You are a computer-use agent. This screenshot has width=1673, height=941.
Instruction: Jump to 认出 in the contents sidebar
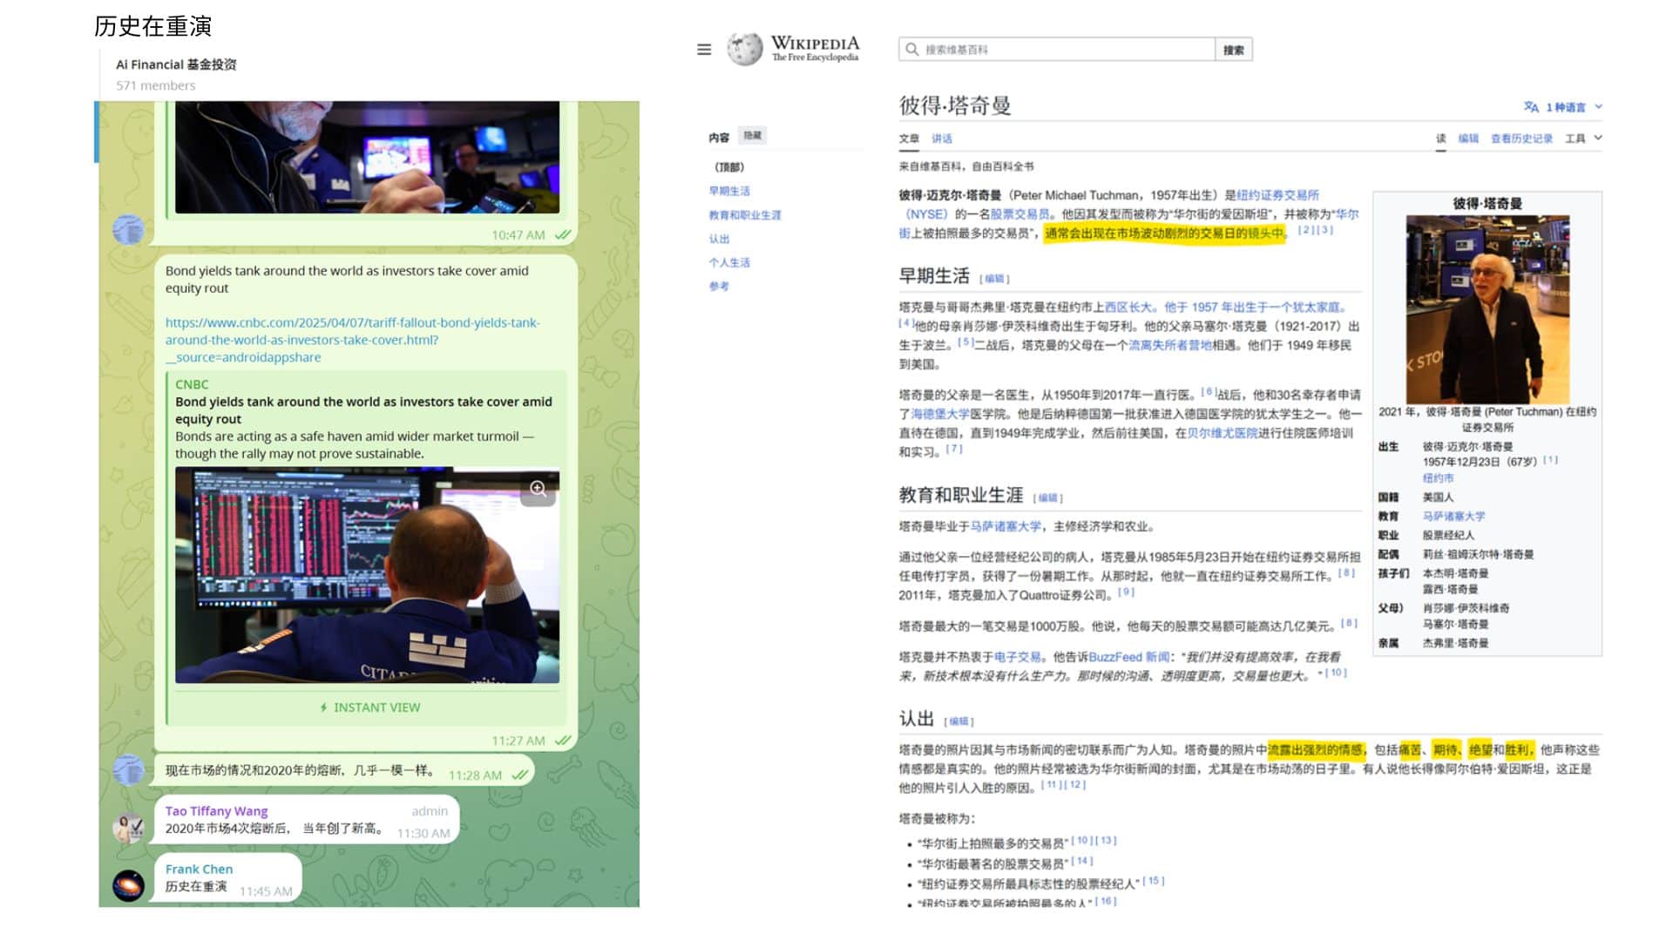point(719,239)
